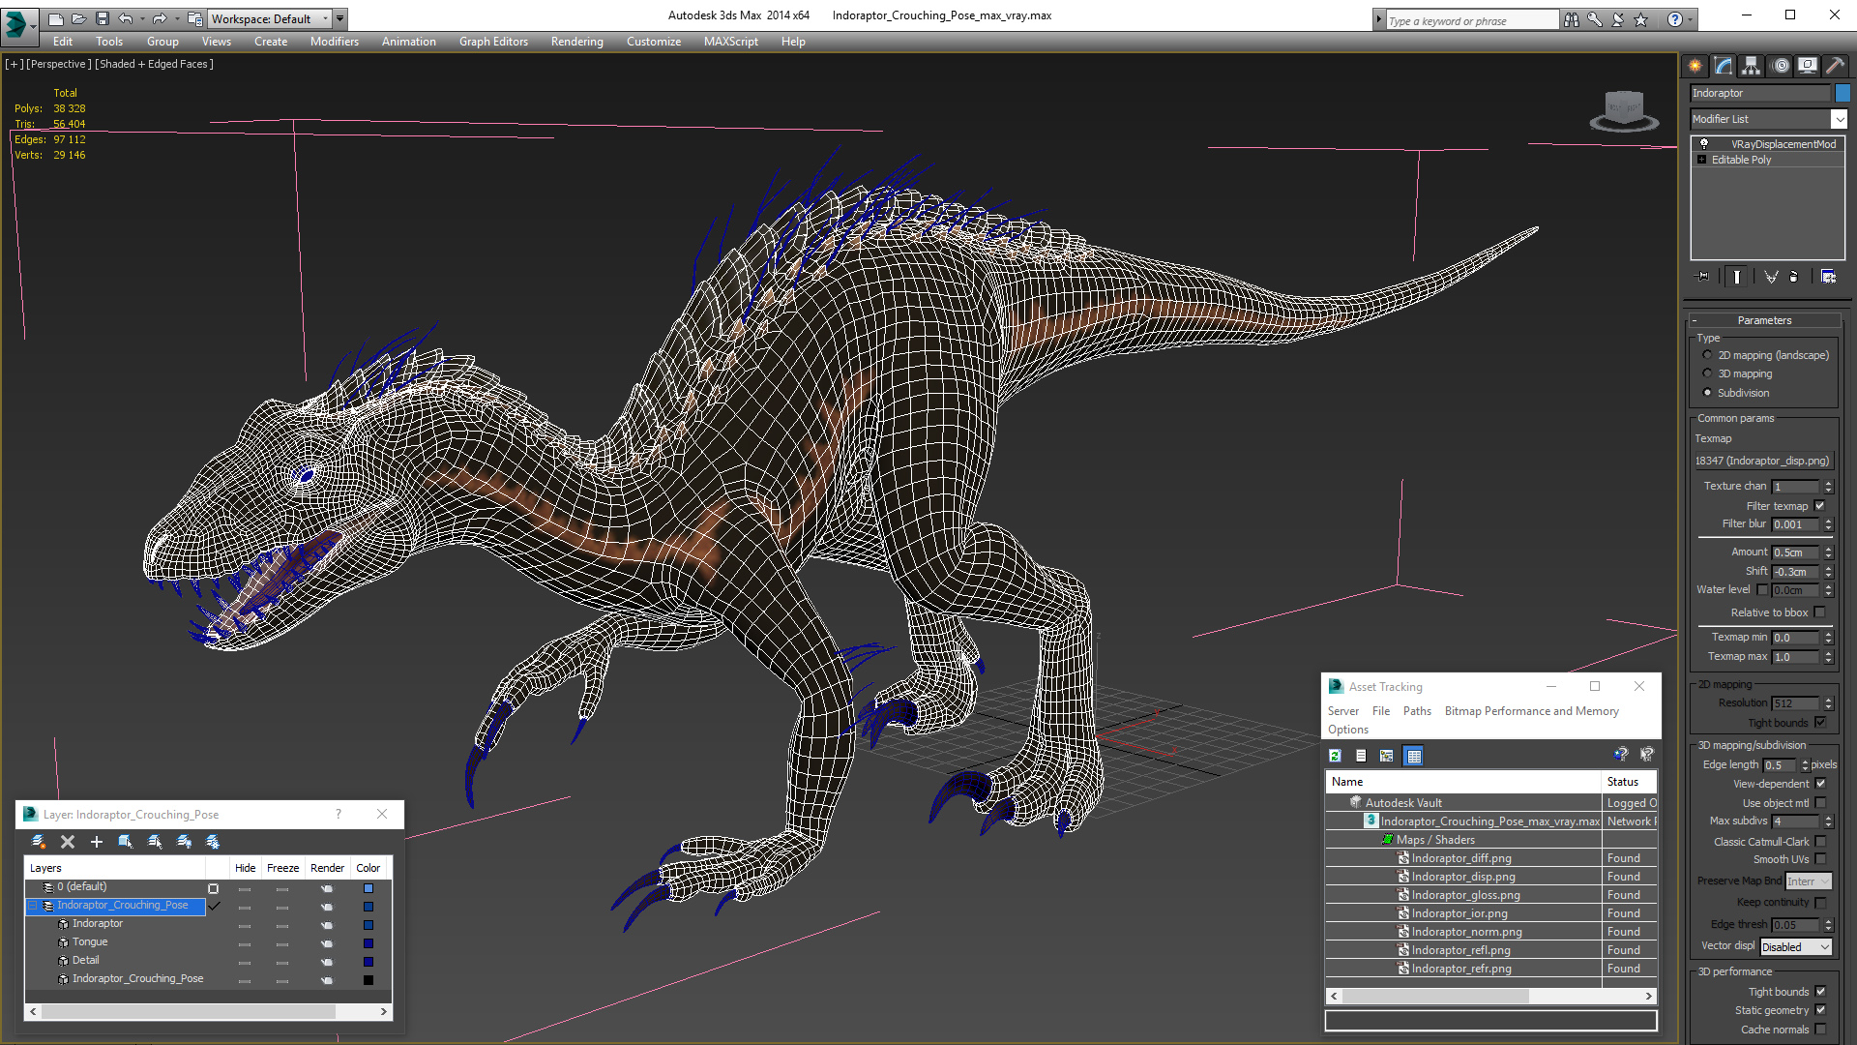Click Add Selected Objects plus icon
1857x1045 pixels.
(97, 842)
